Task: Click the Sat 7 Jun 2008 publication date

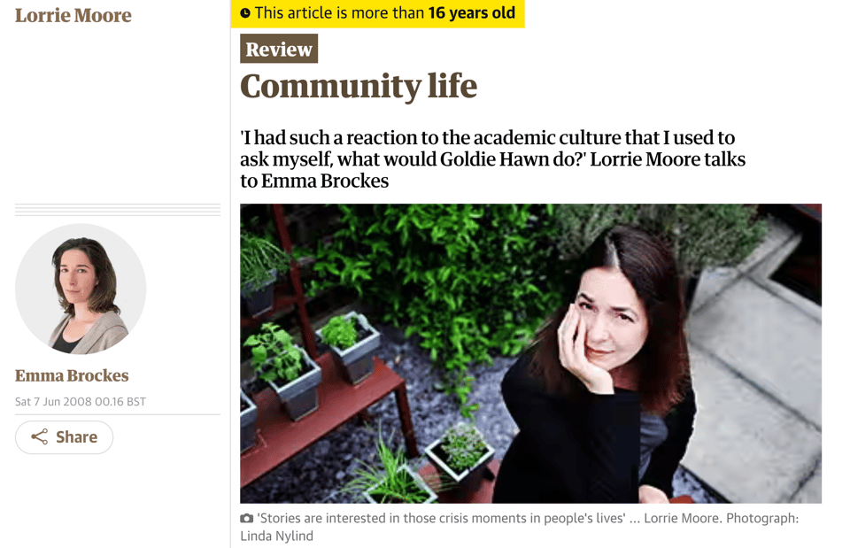Action: 81,401
